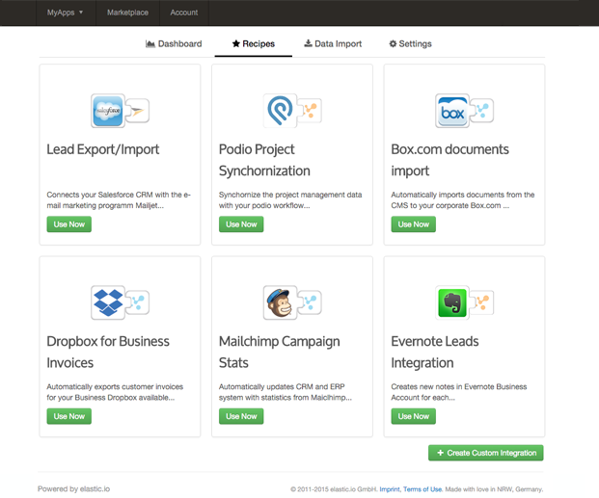Open the Terms of Use link
599x498 pixels.
[422, 489]
